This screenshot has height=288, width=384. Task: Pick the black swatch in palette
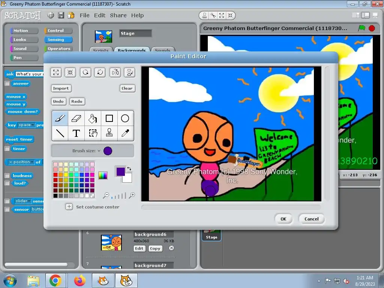point(55,196)
